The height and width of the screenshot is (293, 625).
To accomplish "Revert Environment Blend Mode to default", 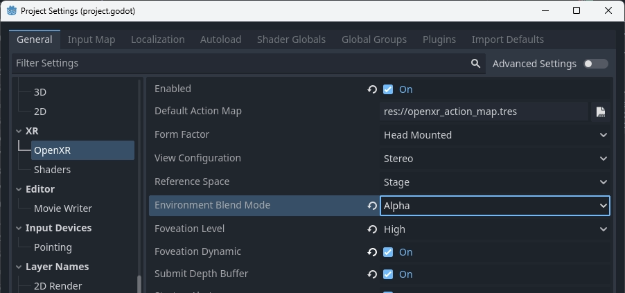I will [x=372, y=206].
